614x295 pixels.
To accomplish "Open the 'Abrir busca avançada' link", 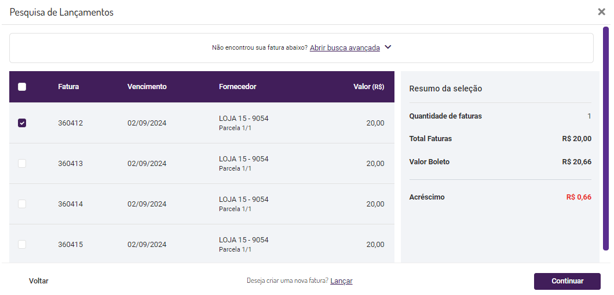I will 345,48.
